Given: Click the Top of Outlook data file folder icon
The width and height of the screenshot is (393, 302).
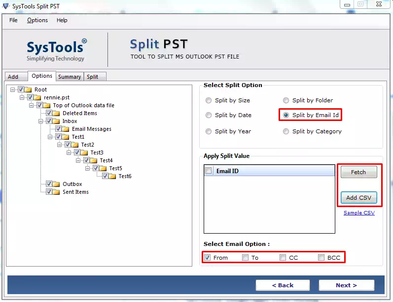Looking at the screenshot, I should point(47,105).
